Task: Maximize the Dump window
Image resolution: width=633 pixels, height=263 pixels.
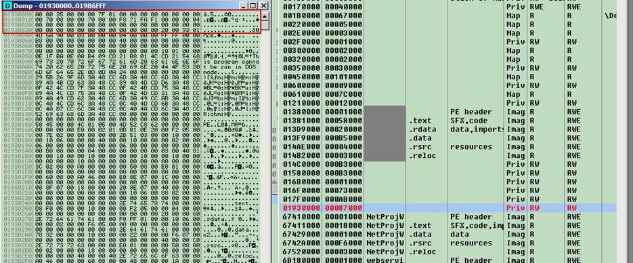Action: pos(253,5)
